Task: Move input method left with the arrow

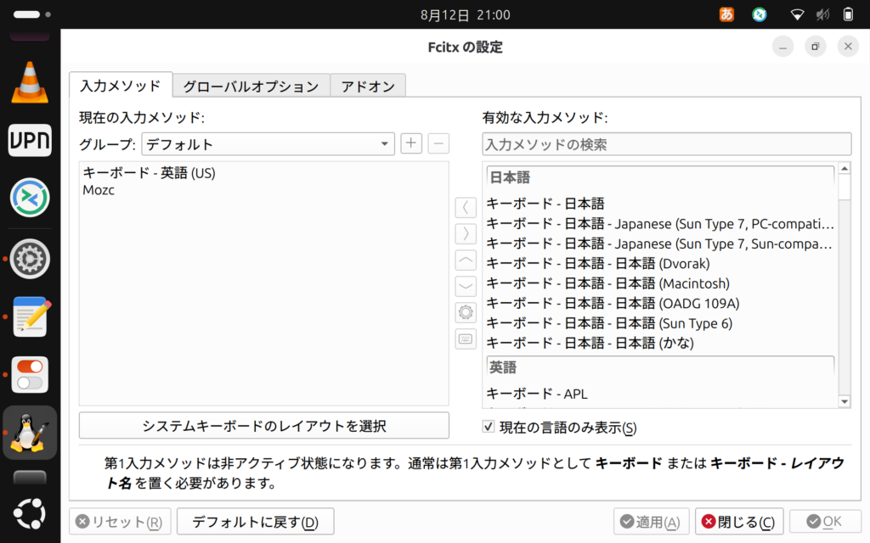Action: click(x=466, y=207)
